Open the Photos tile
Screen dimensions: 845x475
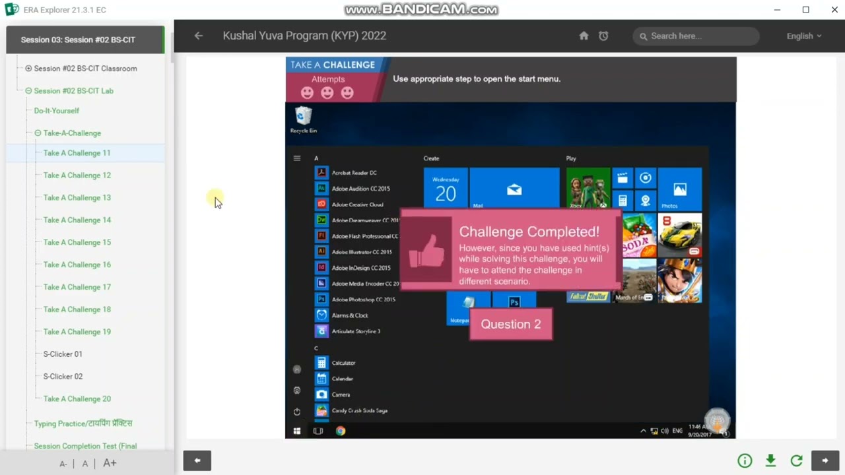point(680,189)
